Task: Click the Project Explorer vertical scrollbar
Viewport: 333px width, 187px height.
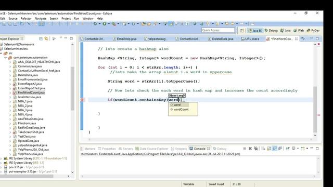Action: 72,88
